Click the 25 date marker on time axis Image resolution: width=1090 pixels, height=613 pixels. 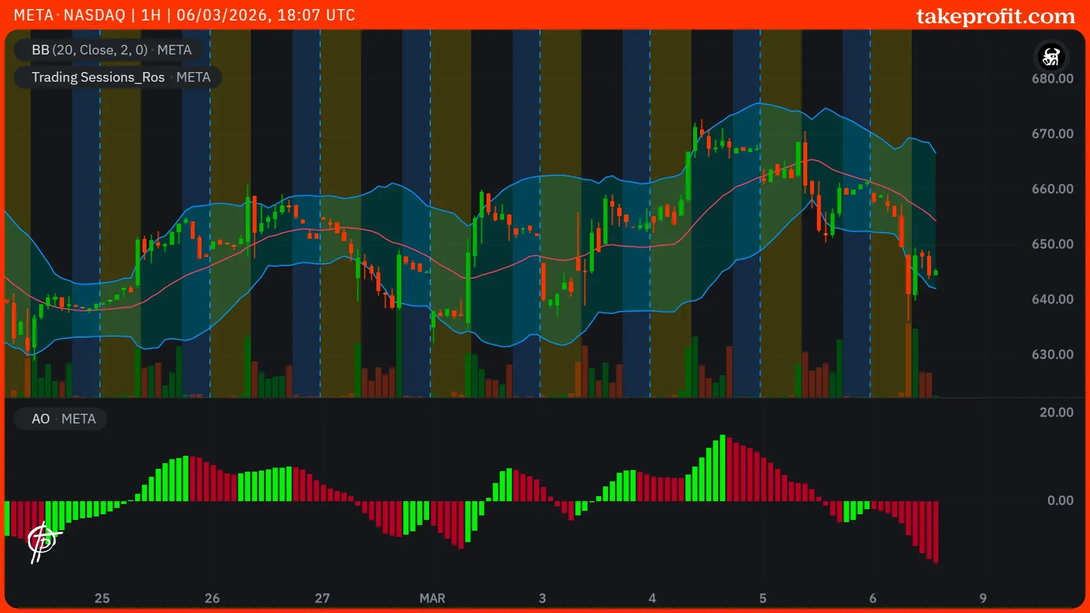tap(102, 598)
